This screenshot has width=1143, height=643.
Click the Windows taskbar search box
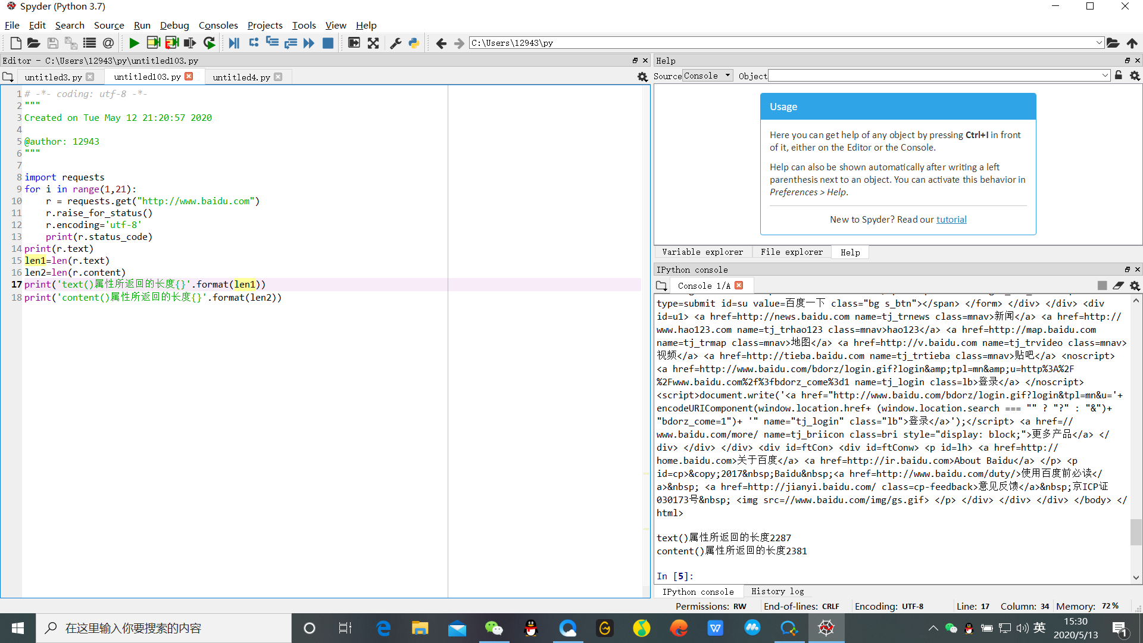[x=164, y=628]
